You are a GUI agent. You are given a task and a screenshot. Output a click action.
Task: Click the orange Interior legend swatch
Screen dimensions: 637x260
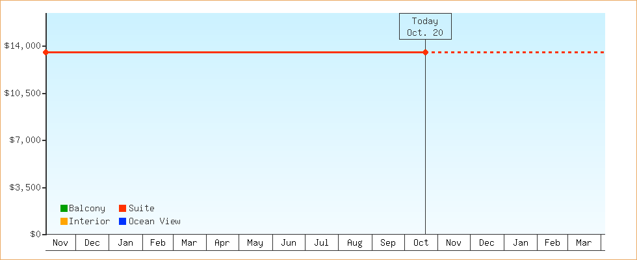pyautogui.click(x=64, y=222)
